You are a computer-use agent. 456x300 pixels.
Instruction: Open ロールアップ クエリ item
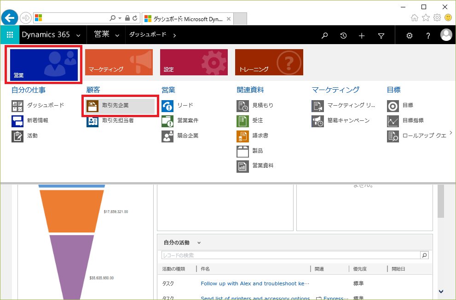tap(417, 136)
